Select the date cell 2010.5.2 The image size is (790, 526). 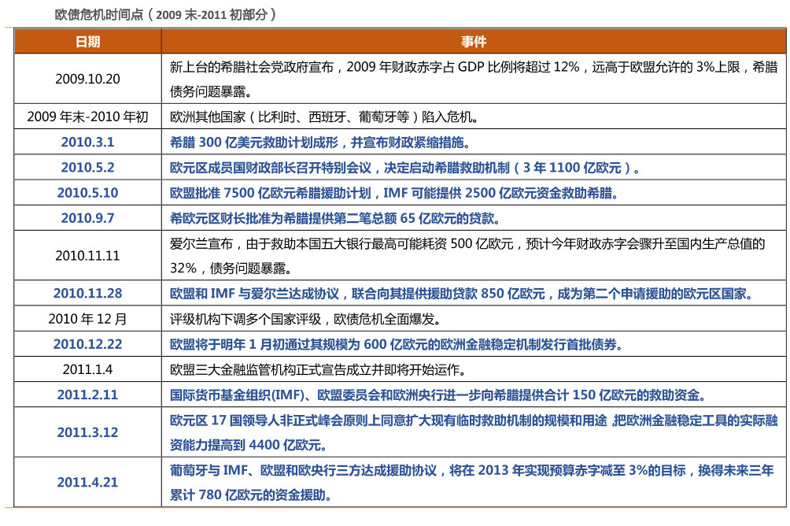coord(87,167)
